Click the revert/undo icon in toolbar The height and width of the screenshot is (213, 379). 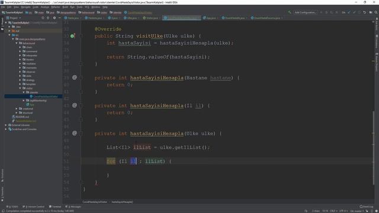365,12
